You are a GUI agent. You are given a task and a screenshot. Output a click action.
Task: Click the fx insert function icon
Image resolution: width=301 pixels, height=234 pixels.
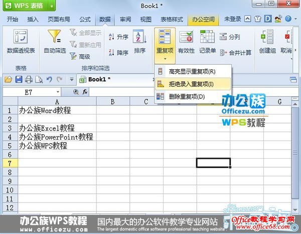(x=85, y=92)
